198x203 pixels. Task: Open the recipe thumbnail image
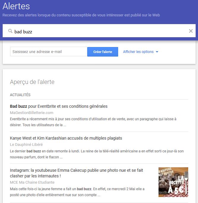tap(173, 182)
